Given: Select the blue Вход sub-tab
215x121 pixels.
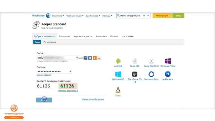Looking at the screenshot, I should (37, 42).
